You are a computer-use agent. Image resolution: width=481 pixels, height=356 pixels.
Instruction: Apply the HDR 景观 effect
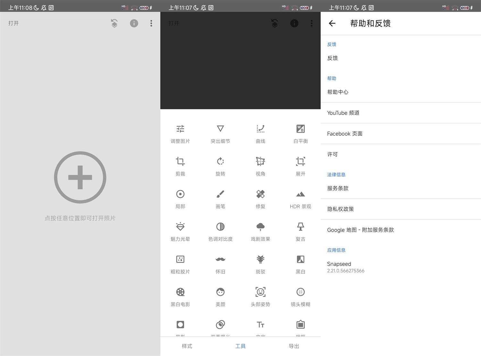(x=300, y=198)
